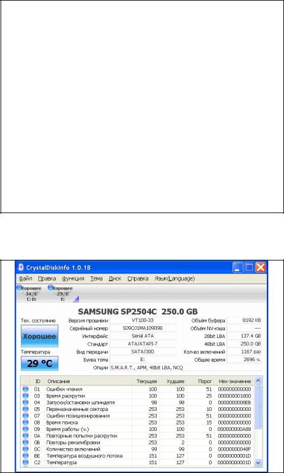Screen dimensions: 284x473
Task: Click the firmware version field VT100-33
Action: [143, 320]
